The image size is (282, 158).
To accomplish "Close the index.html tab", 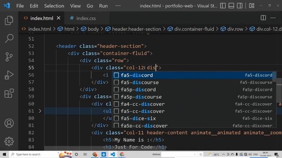I will click(x=59, y=18).
